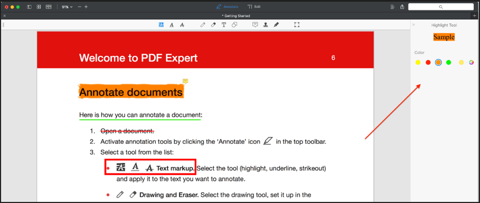480x203 pixels.
Task: Select the Highlight tool
Action: click(x=161, y=25)
